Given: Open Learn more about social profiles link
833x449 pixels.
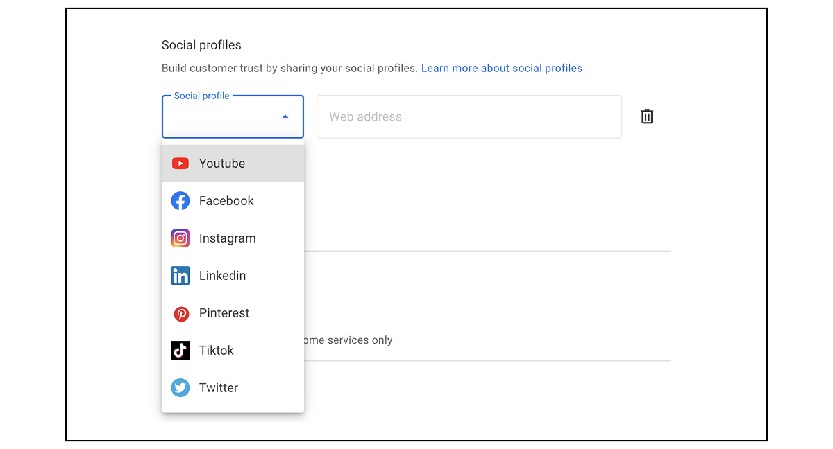Looking at the screenshot, I should coord(501,68).
